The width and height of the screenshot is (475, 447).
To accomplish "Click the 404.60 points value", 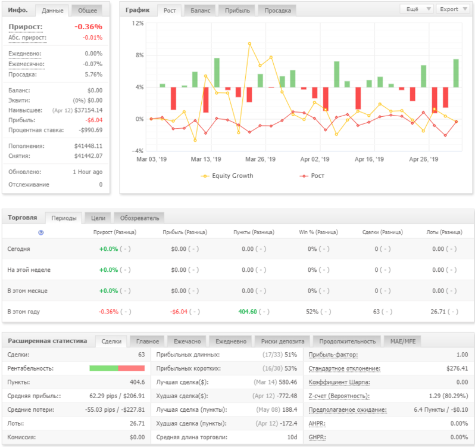I will [248, 312].
